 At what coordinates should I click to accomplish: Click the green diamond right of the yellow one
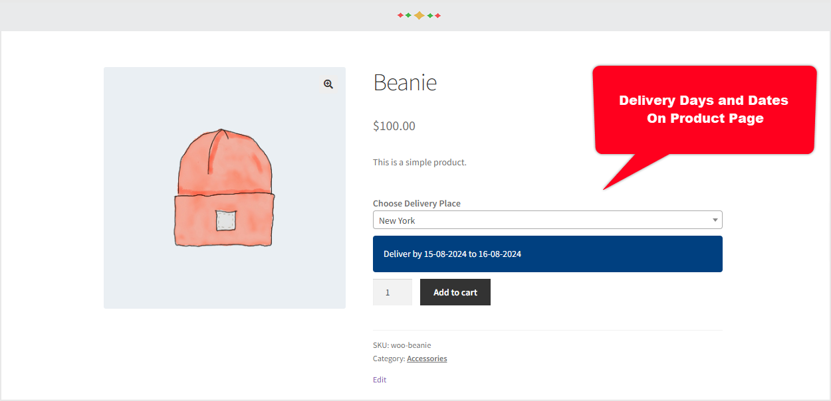tap(430, 15)
